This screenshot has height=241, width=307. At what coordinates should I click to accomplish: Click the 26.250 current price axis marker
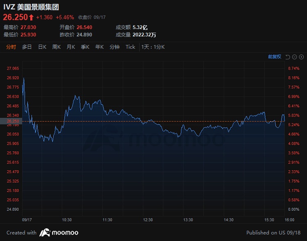click(x=13, y=121)
